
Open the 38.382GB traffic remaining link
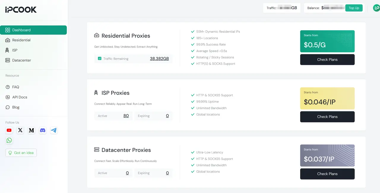pyautogui.click(x=159, y=59)
